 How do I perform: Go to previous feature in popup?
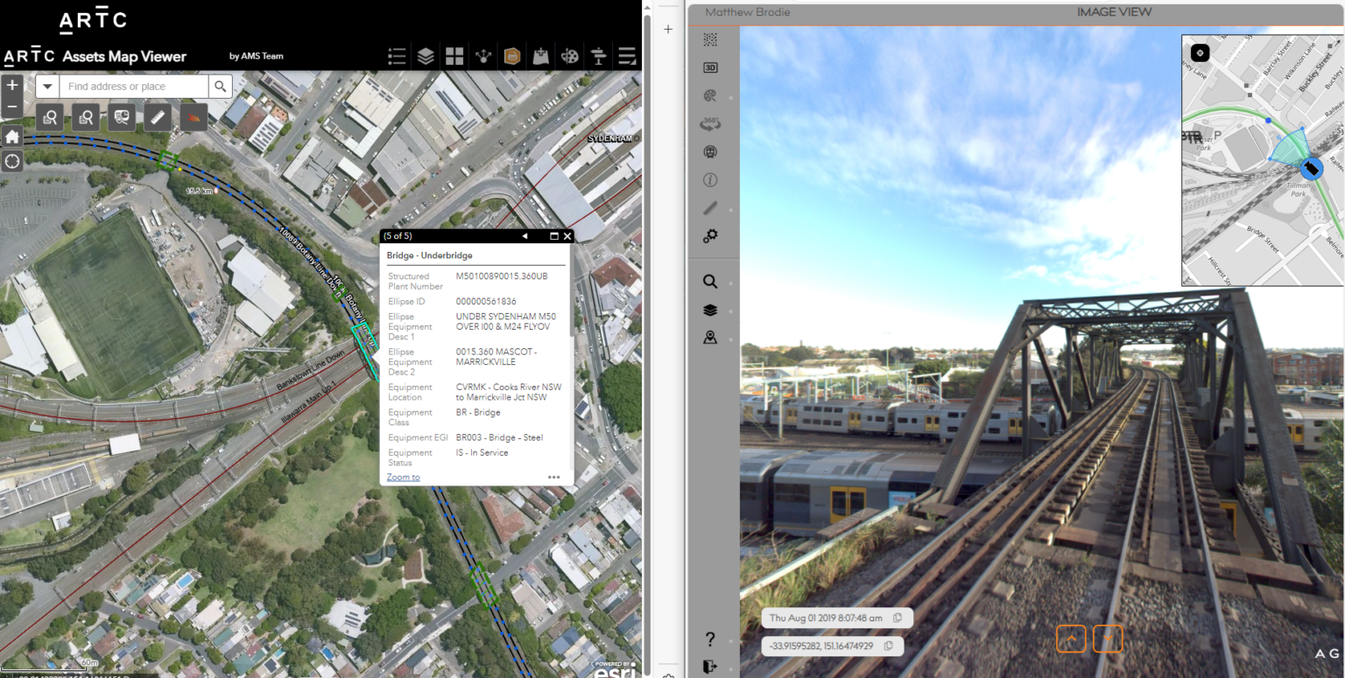[525, 236]
